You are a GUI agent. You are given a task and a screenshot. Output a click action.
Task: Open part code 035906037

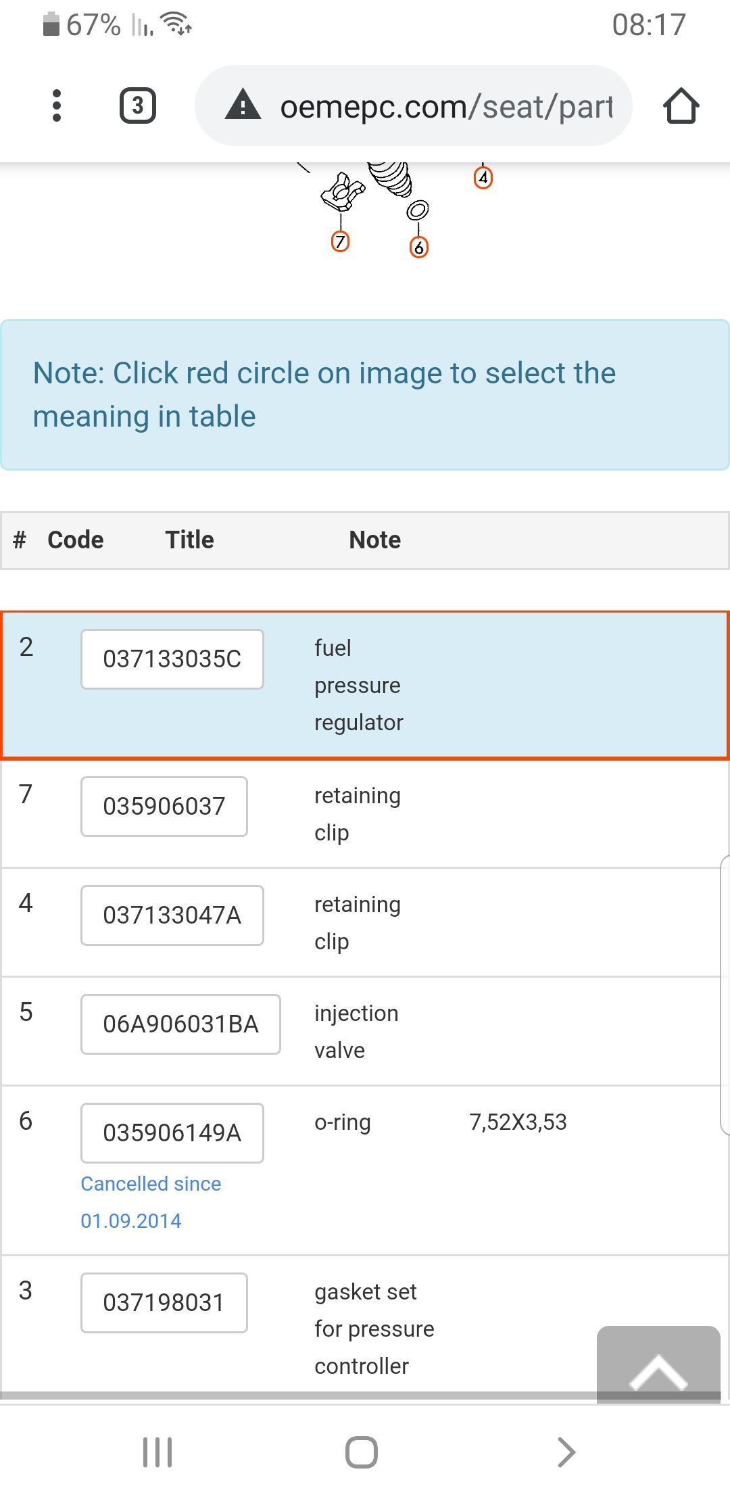coord(164,807)
